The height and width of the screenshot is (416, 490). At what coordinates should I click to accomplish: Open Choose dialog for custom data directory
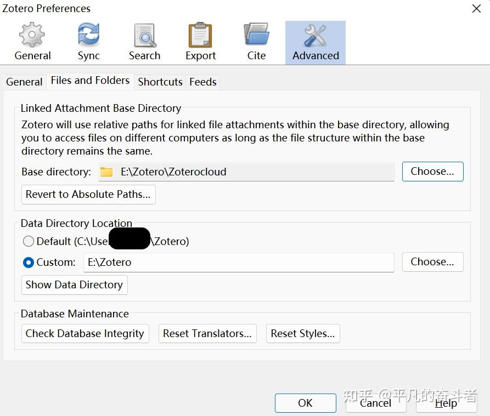(x=432, y=261)
